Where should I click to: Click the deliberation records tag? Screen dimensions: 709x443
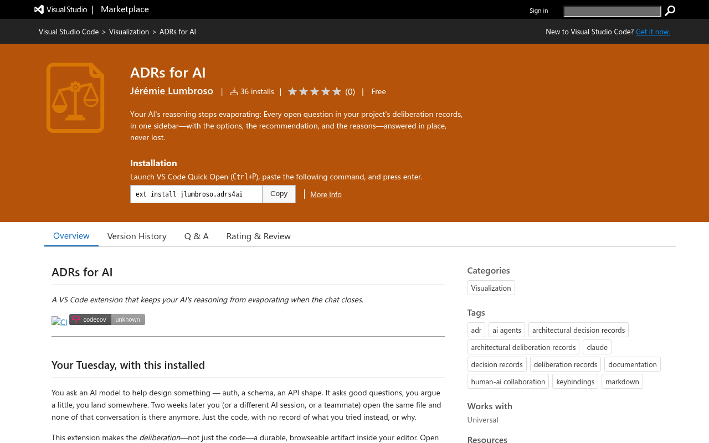pyautogui.click(x=566, y=364)
